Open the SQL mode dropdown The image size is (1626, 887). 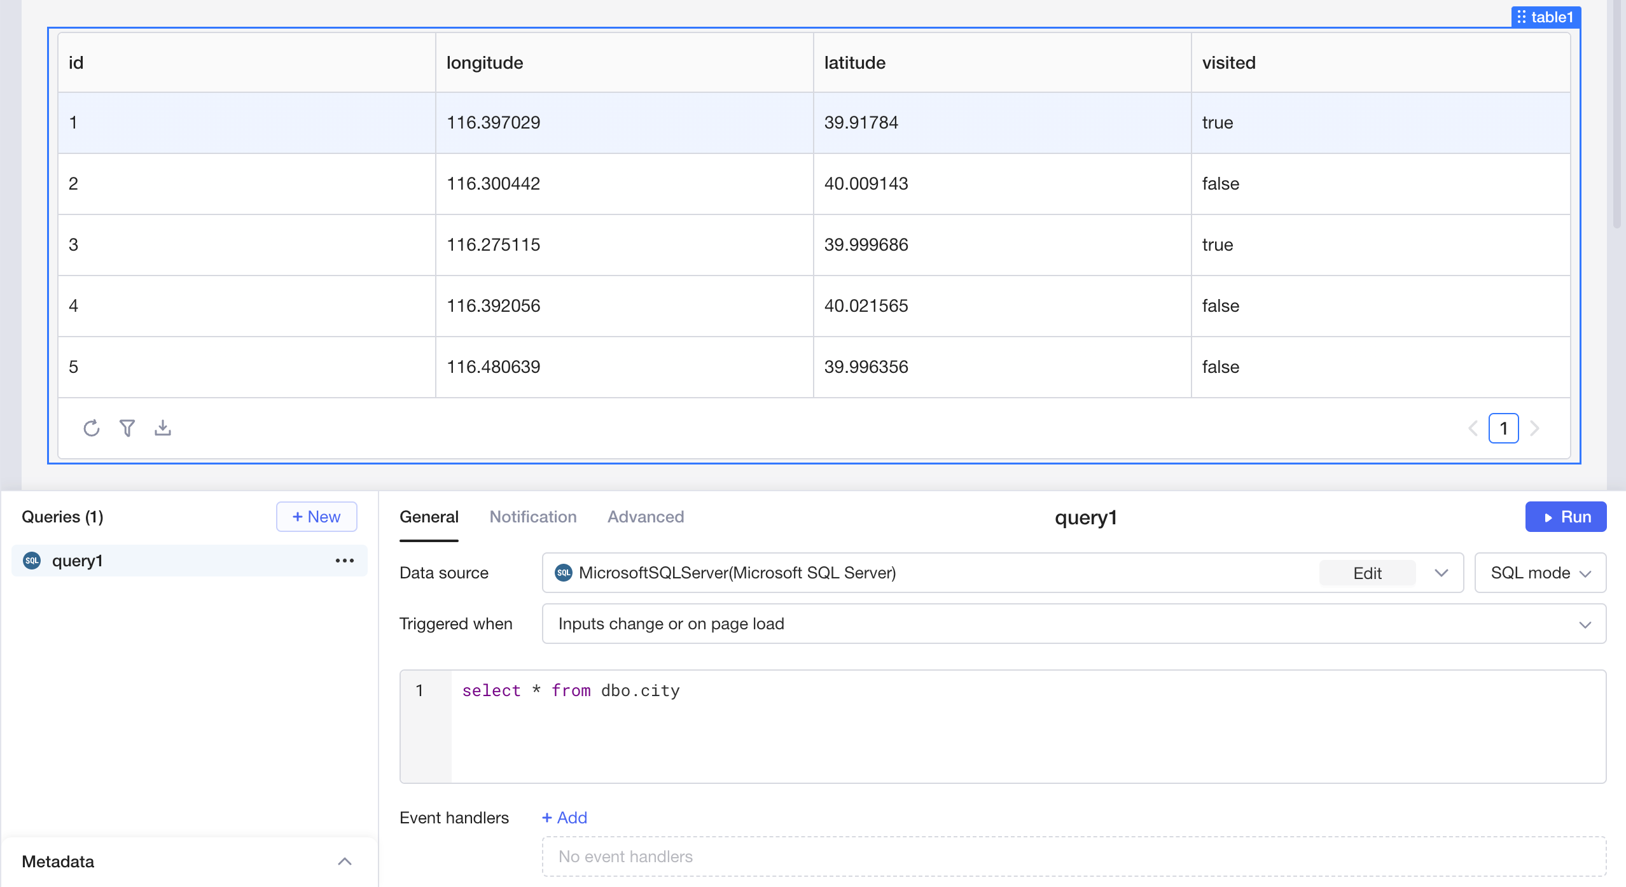point(1540,573)
